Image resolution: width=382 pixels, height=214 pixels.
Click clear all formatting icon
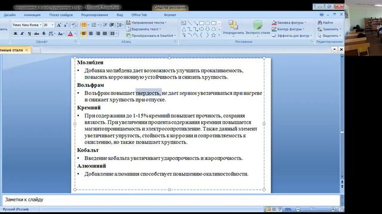pos(73,25)
